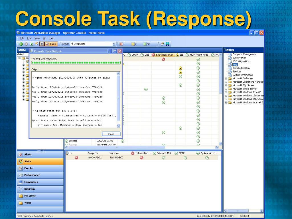Expand the Microsoft SQL Server task folder
The height and width of the screenshot is (219, 292).
(x=226, y=85)
